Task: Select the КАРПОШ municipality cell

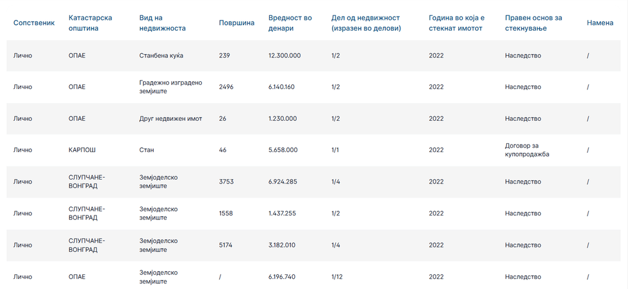Action: pos(83,150)
